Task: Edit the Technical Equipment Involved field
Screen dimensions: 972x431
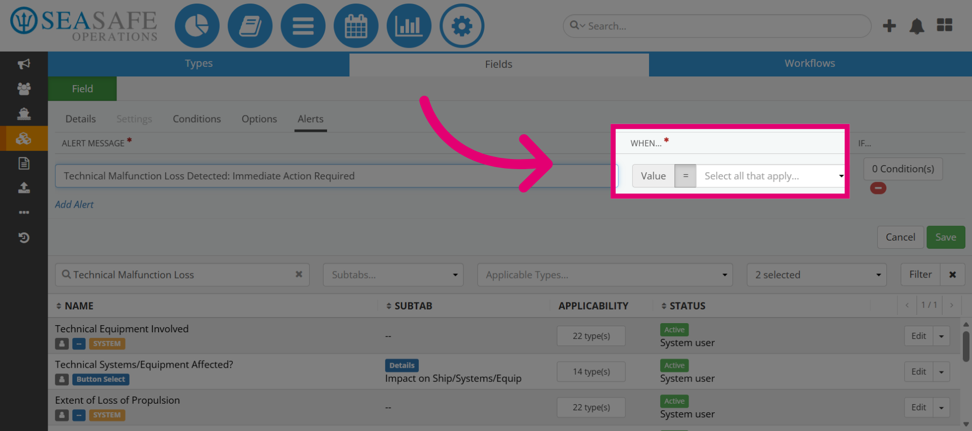Action: (x=918, y=336)
